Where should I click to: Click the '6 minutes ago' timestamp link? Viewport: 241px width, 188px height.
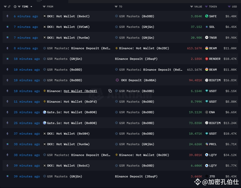[26, 16]
